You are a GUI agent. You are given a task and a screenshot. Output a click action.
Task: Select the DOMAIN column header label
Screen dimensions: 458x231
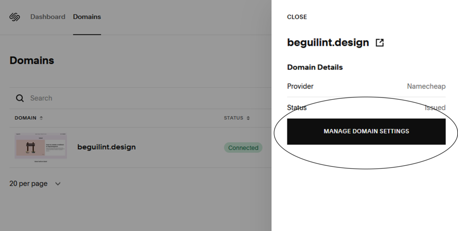click(x=25, y=118)
